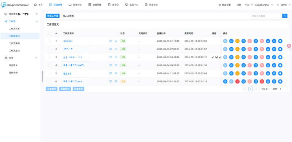Open 数据质量 in top navigation
This screenshot has height=142, width=292.
tap(95, 5)
